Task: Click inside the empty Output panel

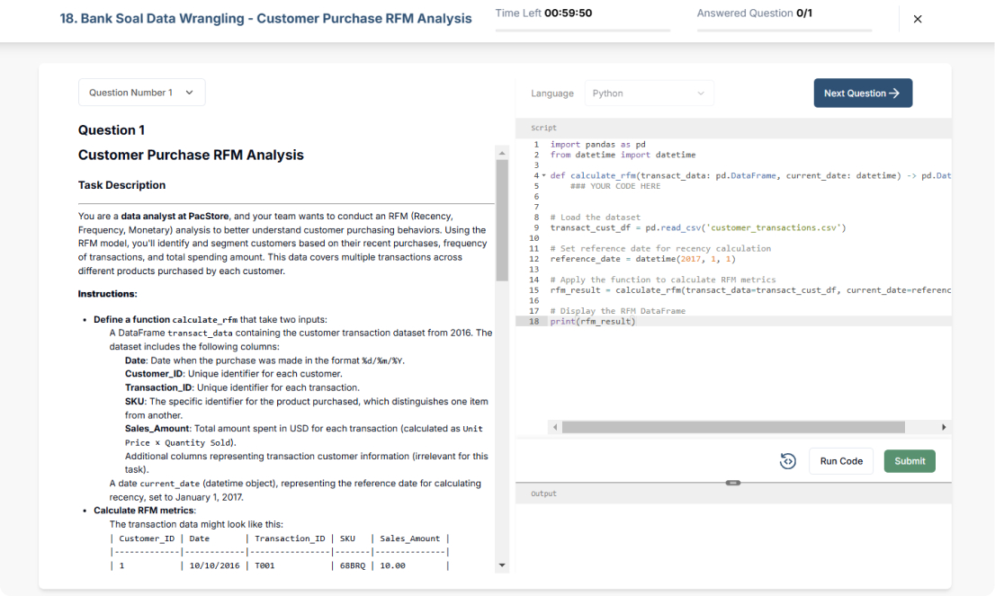Action: pyautogui.click(x=732, y=539)
